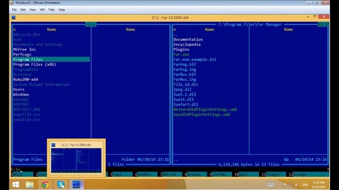Viewport: 339px width, 190px height.
Task: Click the 6 RenMov function key label
Action: pos(146,174)
